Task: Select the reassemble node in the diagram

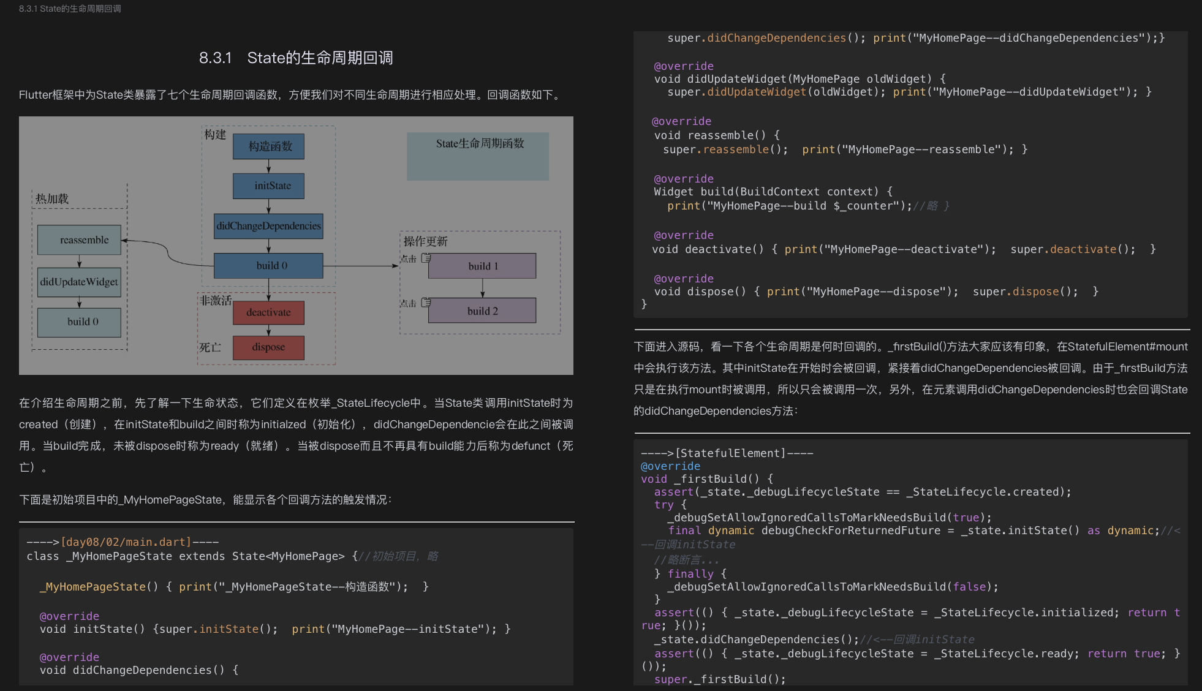Action: coord(80,240)
